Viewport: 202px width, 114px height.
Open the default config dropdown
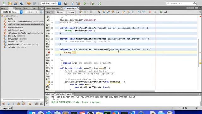(51, 3)
